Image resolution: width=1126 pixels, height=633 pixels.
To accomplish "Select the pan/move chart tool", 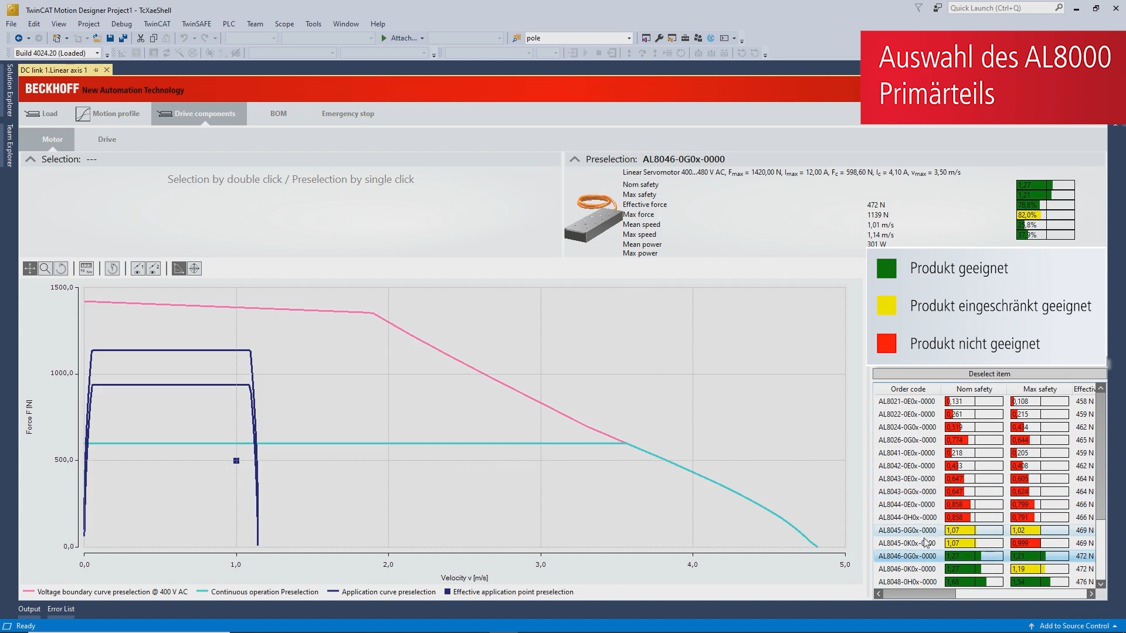I will (x=30, y=268).
